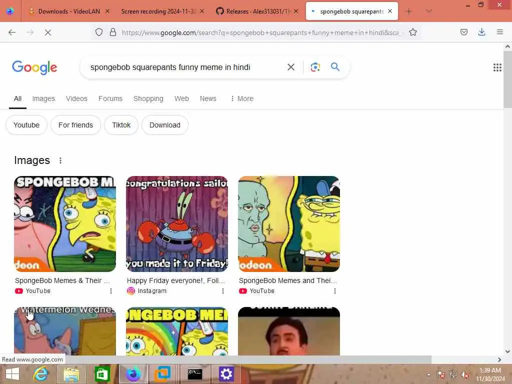Open the thumbnail of the man in dark background
The width and height of the screenshot is (512, 384).
(289, 331)
